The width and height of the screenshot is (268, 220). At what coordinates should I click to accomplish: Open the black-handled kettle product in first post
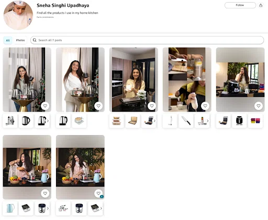(x=42, y=120)
